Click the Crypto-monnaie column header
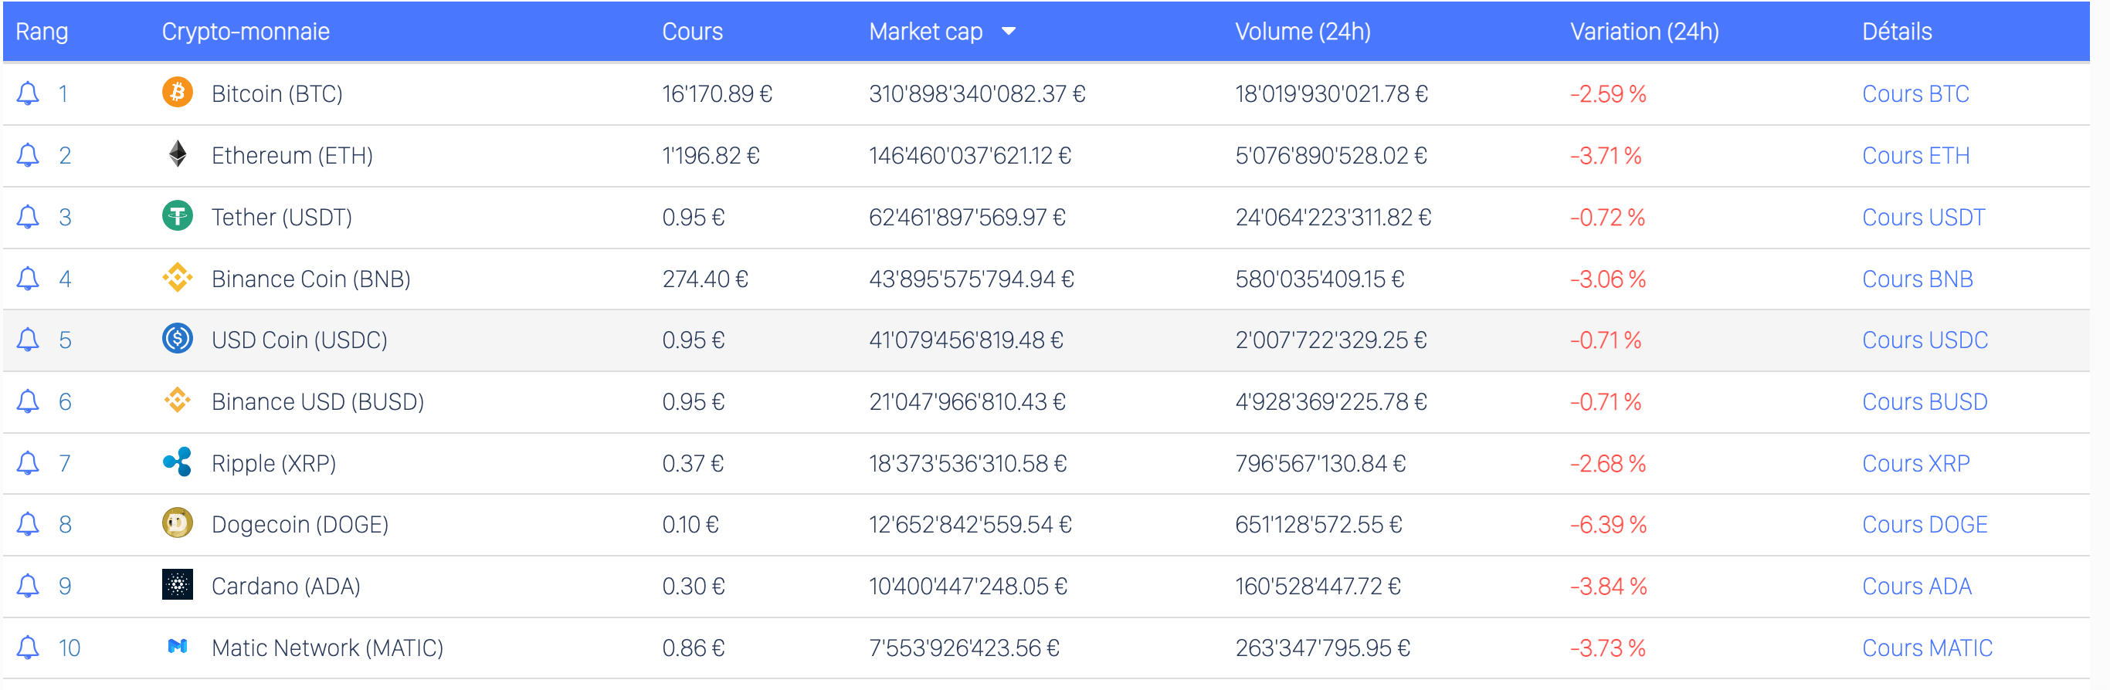 [x=245, y=31]
